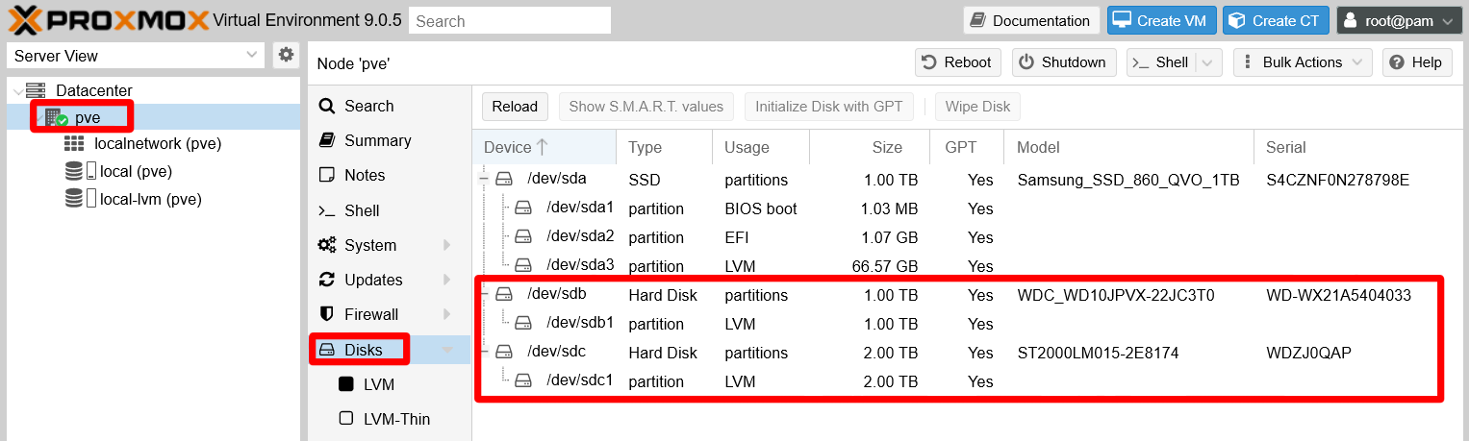Screen dimensions: 1469x441
Task: Sort by the Type column header
Action: tap(664, 147)
